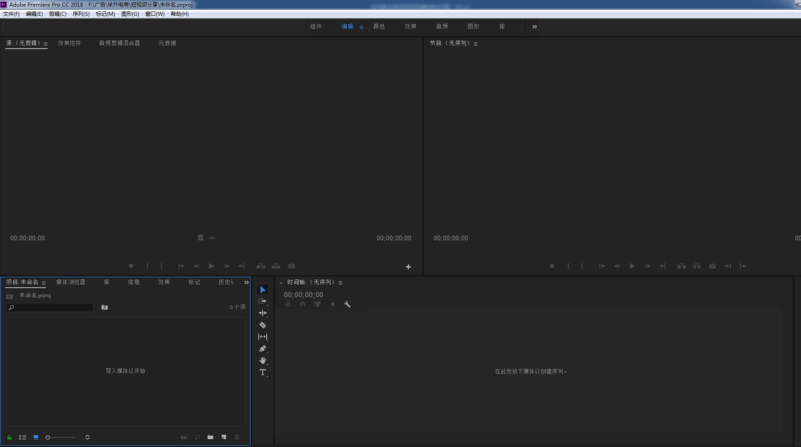This screenshot has height=447, width=801.
Task: Select the Hand tool
Action: pyautogui.click(x=263, y=360)
